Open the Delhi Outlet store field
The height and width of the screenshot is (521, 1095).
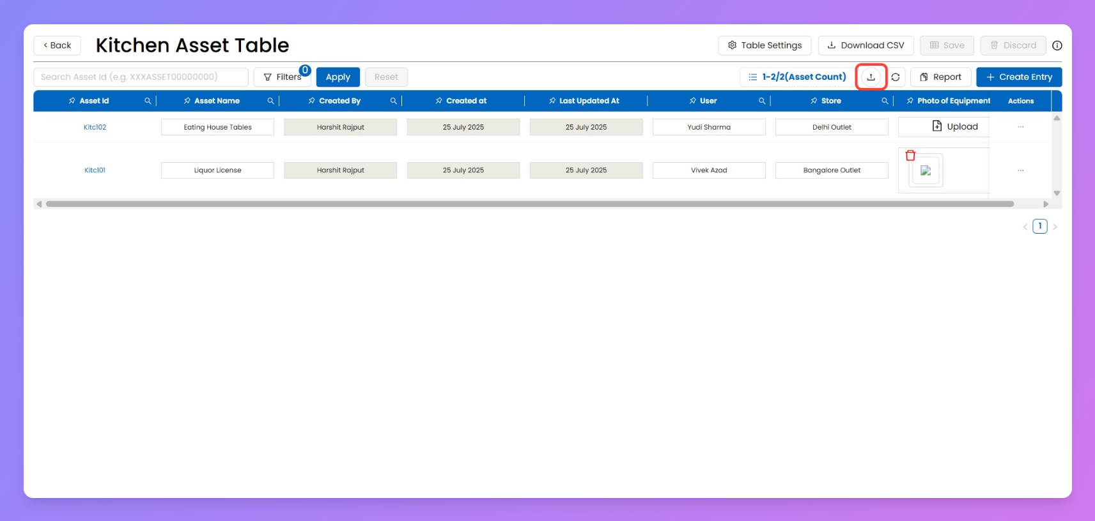pos(832,127)
